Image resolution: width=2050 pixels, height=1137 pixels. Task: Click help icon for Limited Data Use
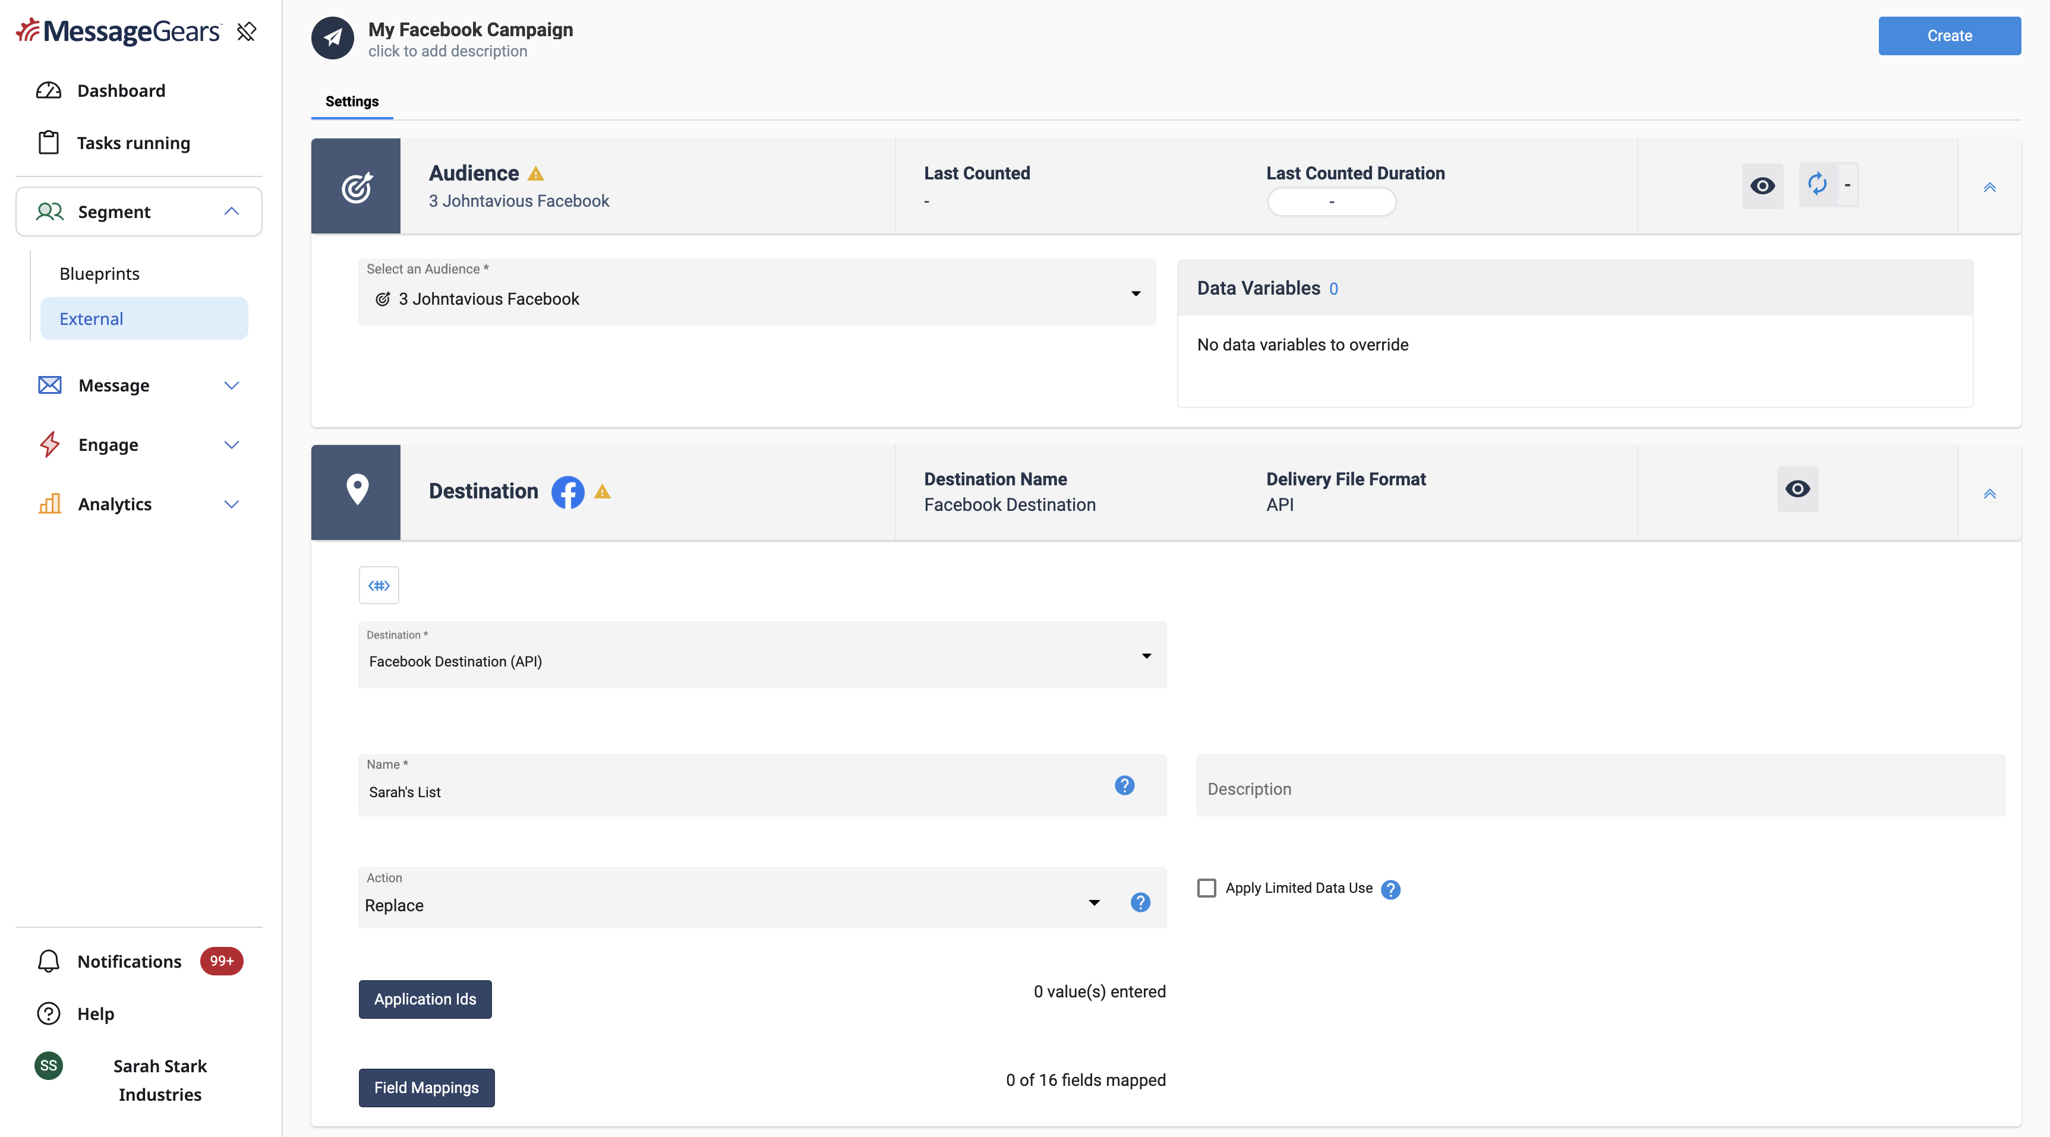[x=1391, y=889]
